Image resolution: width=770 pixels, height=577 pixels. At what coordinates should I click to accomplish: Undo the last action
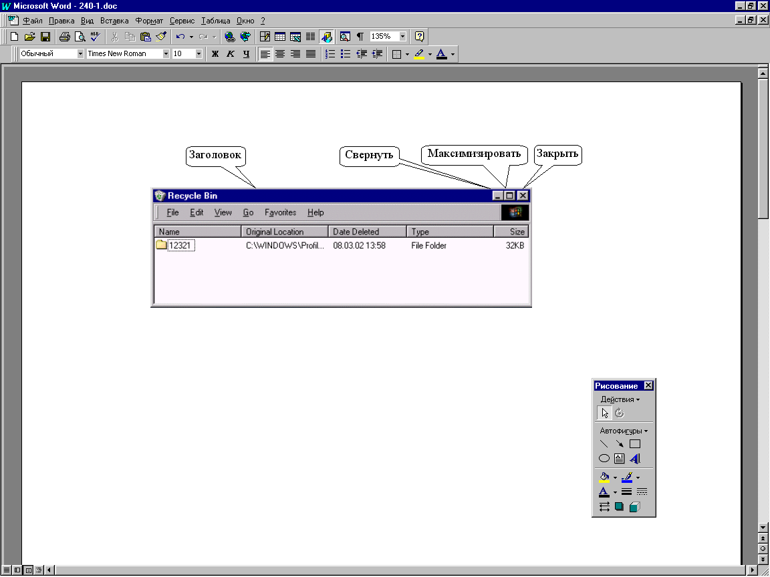180,36
